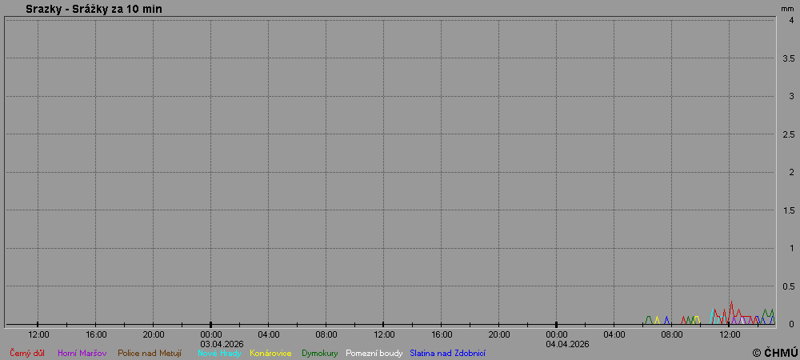Click the 2.5 value on the y-axis
800x360 pixels.
[787, 134]
